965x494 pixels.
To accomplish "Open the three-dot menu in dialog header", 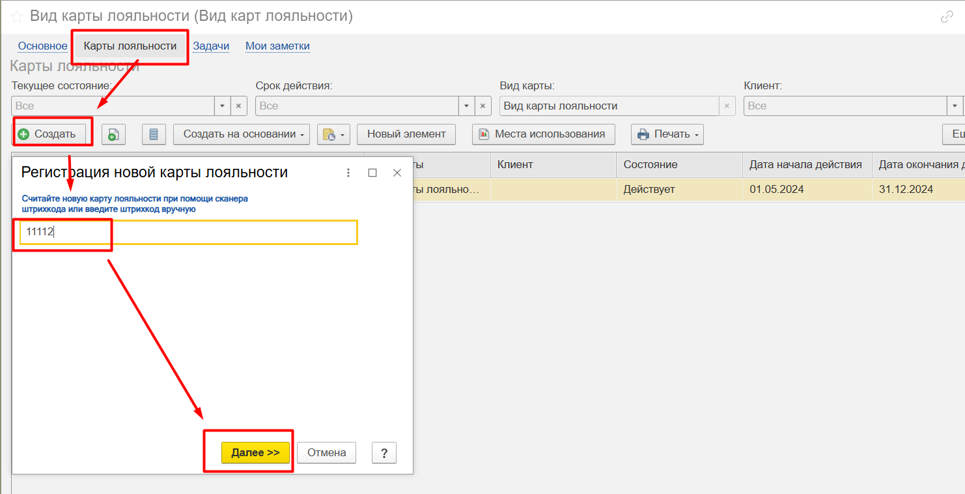I will 348,173.
